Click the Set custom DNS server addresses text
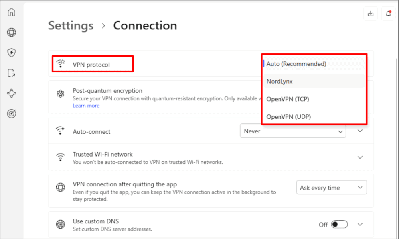The image size is (399, 239). click(x=112, y=229)
